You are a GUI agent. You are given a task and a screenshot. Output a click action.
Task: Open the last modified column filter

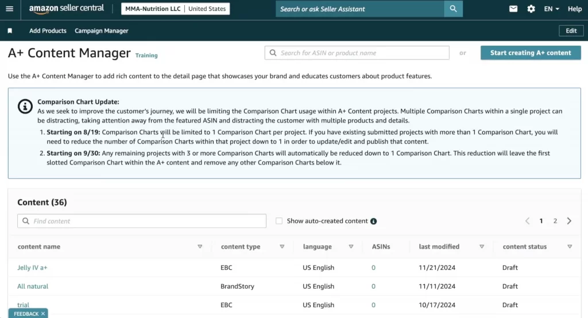pyautogui.click(x=482, y=246)
